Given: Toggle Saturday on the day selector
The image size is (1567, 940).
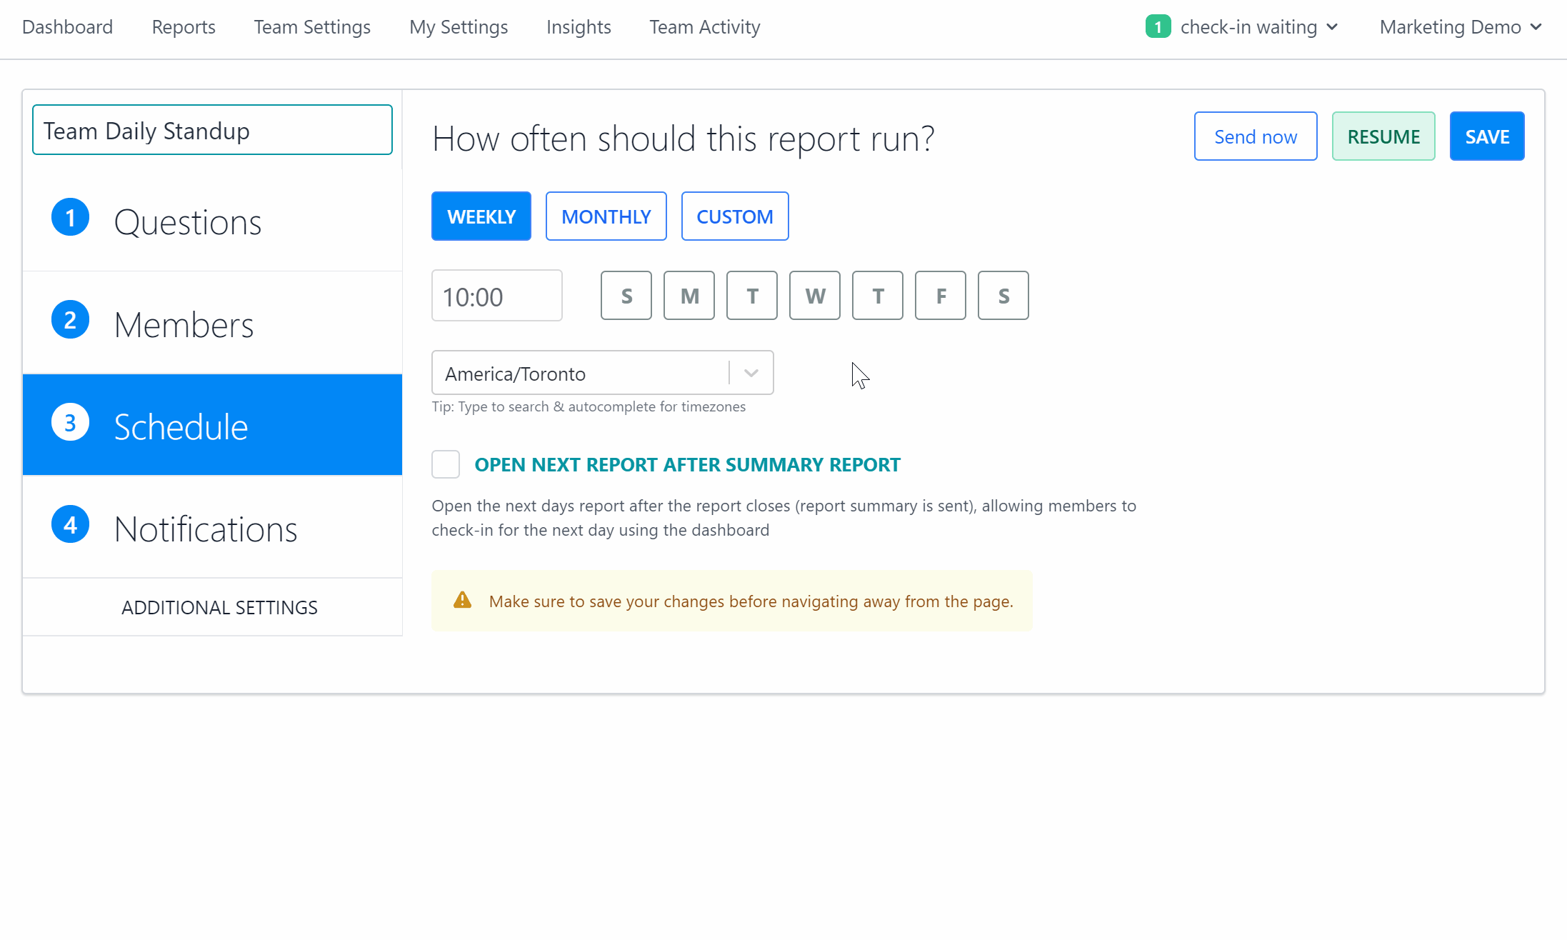Looking at the screenshot, I should tap(1003, 295).
